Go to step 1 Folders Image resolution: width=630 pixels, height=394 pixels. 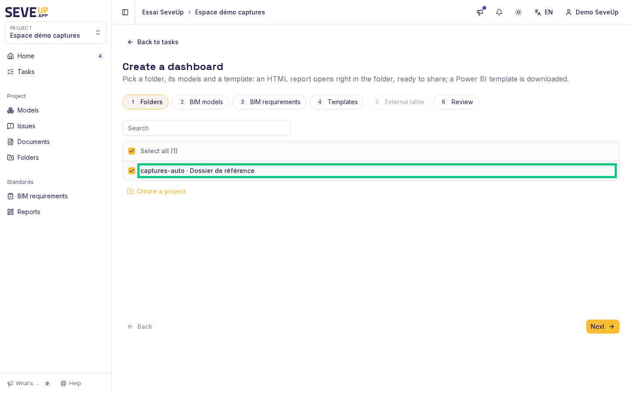tap(145, 102)
